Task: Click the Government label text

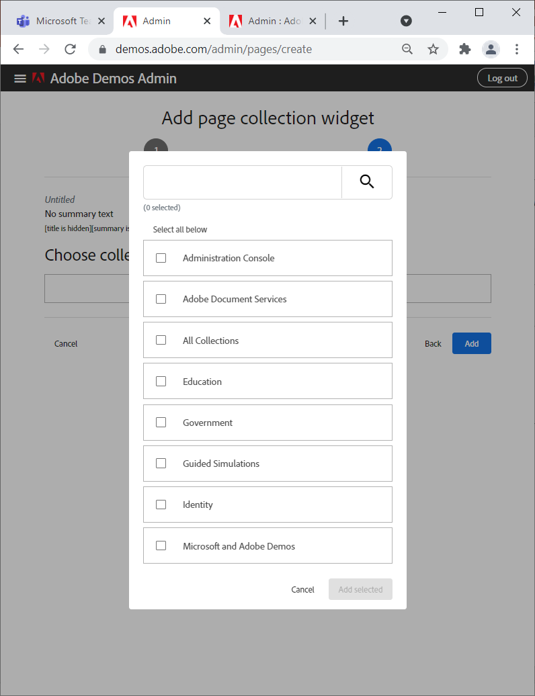Action: (207, 423)
